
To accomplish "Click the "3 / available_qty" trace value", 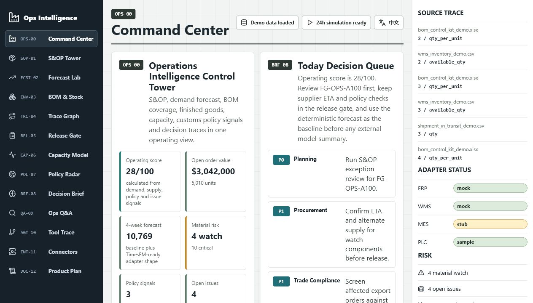I will tap(441, 110).
